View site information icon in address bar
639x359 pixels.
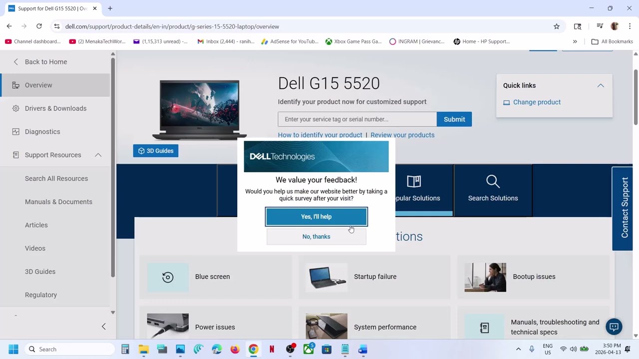[56, 26]
